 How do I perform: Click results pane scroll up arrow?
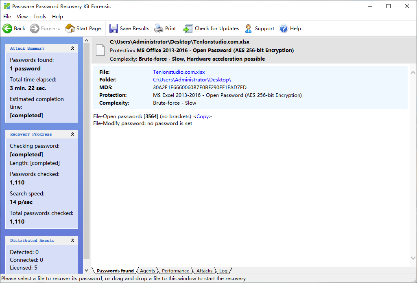pos(413,72)
